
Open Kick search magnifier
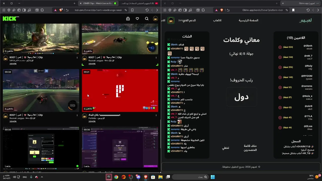[x=147, y=19]
